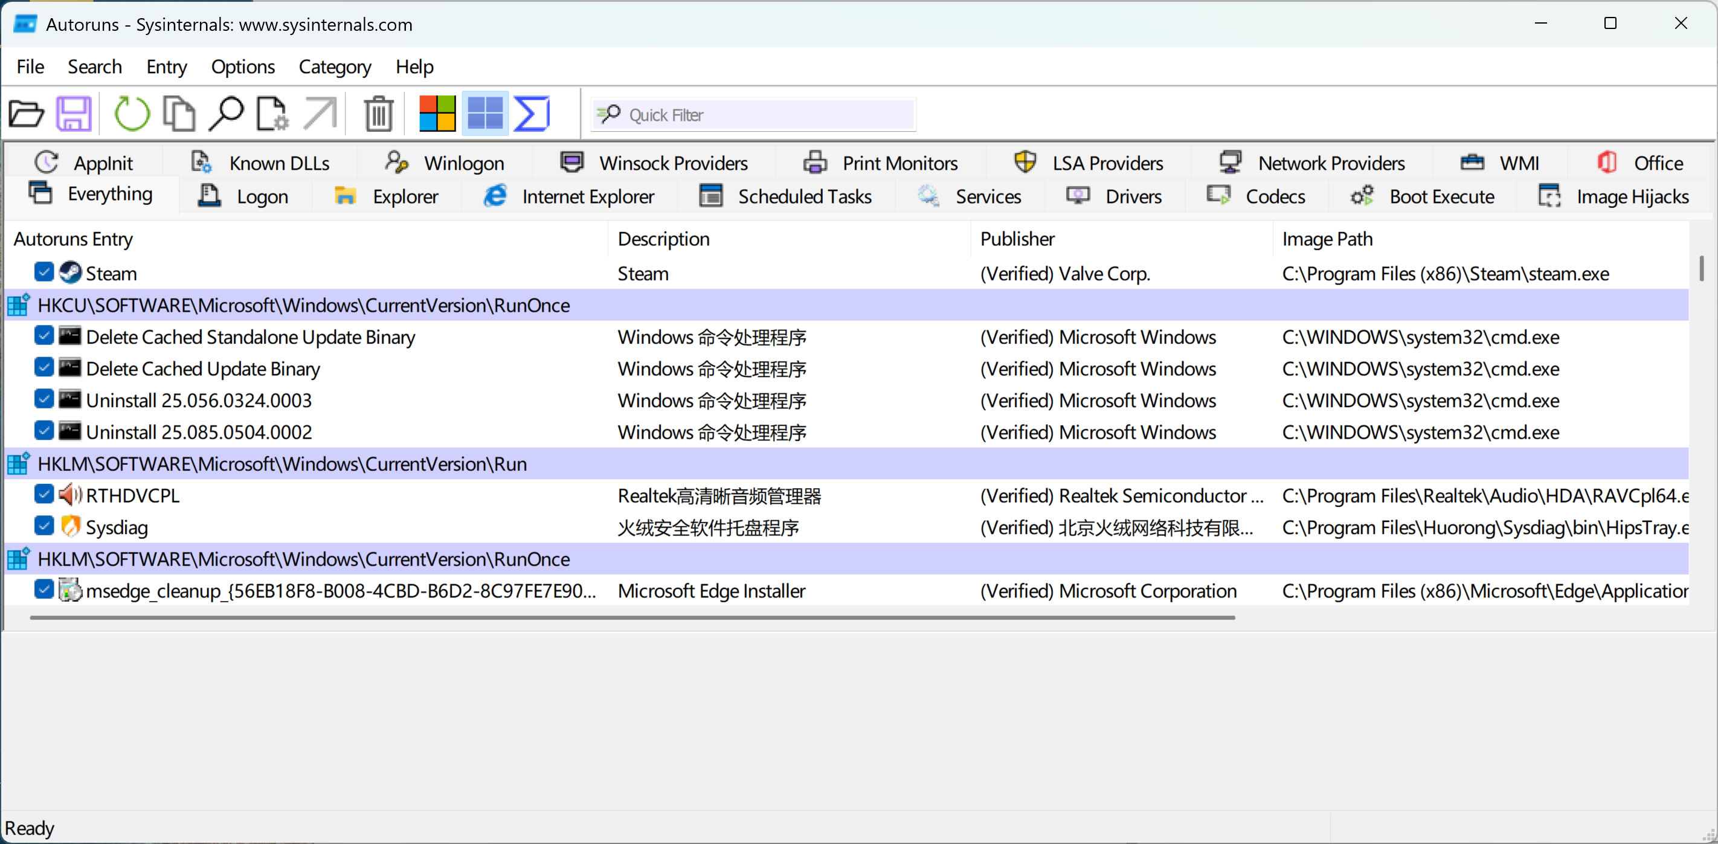Sort by the Publisher column header
Viewport: 1718px width, 844px height.
(x=1122, y=239)
